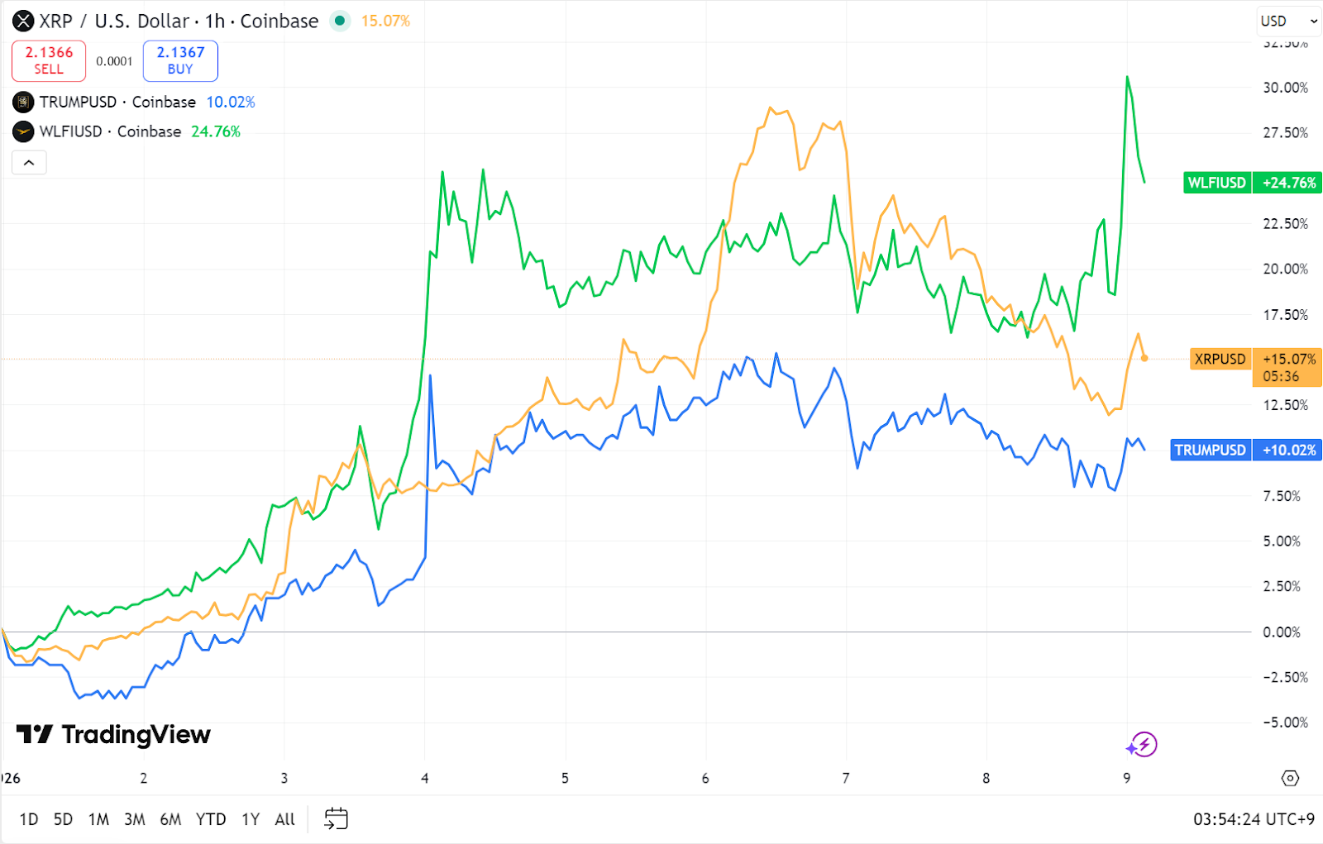Switch to the 3M time range
This screenshot has height=844, width=1323.
[134, 819]
